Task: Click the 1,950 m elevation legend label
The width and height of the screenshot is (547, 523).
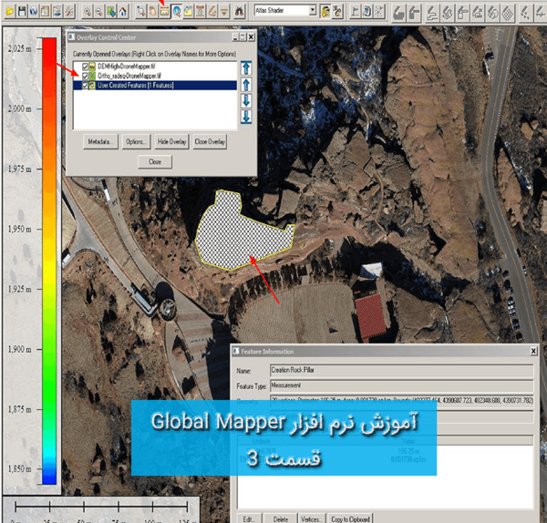Action: click(19, 229)
